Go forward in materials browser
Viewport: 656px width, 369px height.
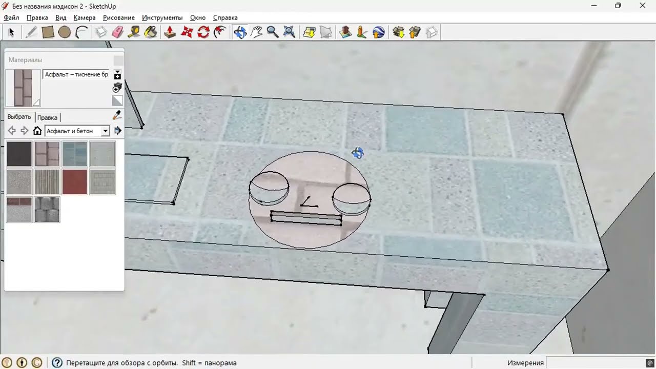pos(24,131)
